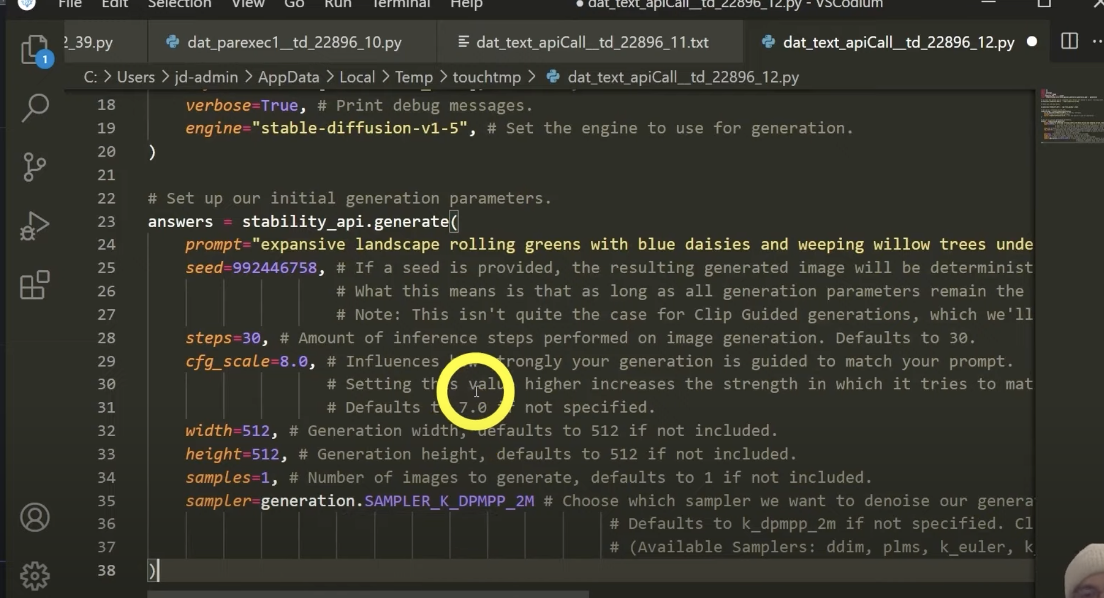The height and width of the screenshot is (598, 1104).
Task: Click Python file icon on dat_parexec1 tab
Action: click(x=173, y=42)
